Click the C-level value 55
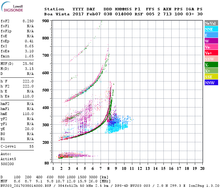This screenshot has height=188, width=220. (x=31, y=146)
